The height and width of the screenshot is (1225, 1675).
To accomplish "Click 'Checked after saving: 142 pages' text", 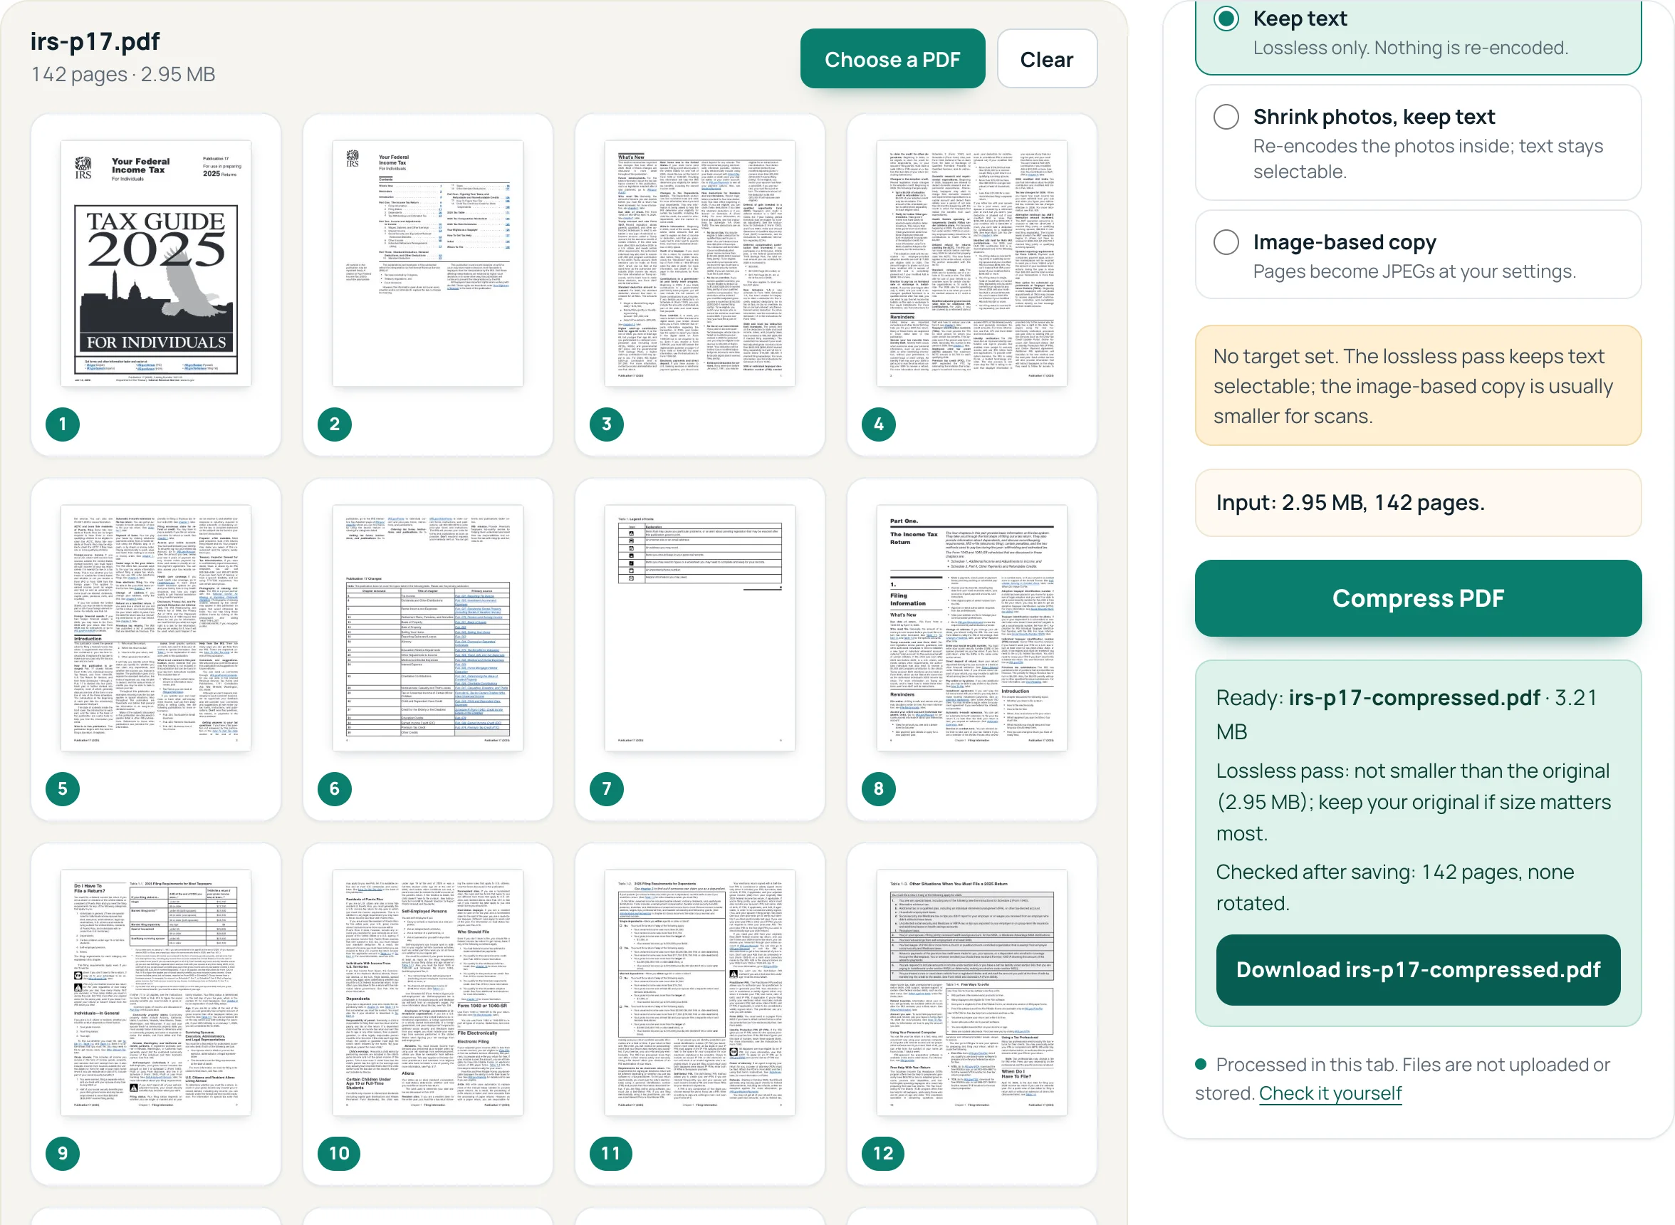I will pos(1394,887).
